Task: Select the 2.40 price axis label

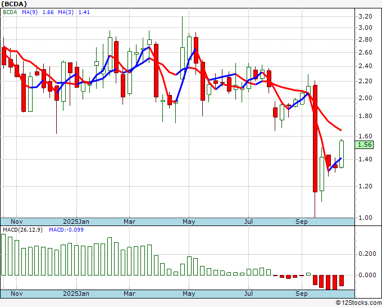Action: (x=366, y=66)
